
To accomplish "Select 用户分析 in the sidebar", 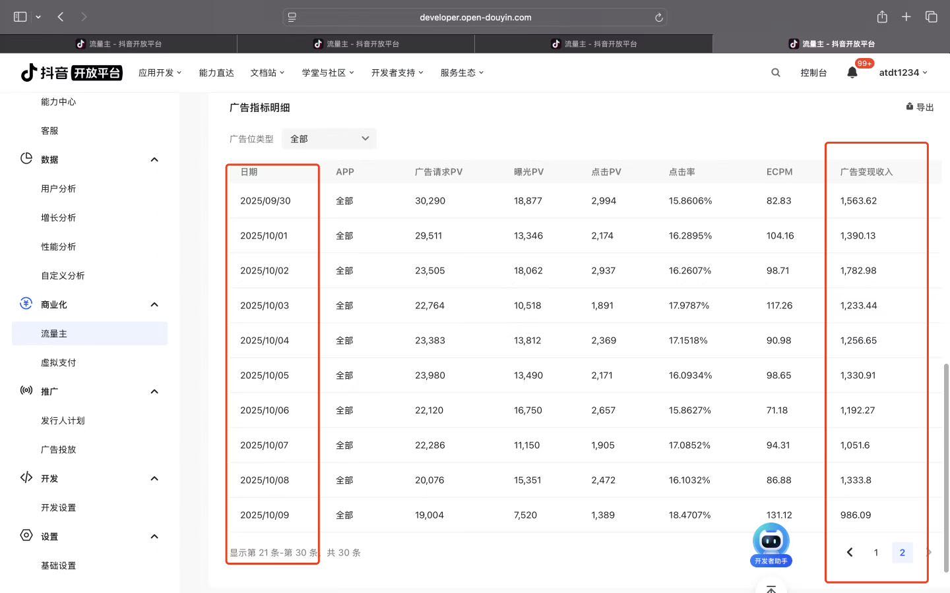I will (x=59, y=188).
